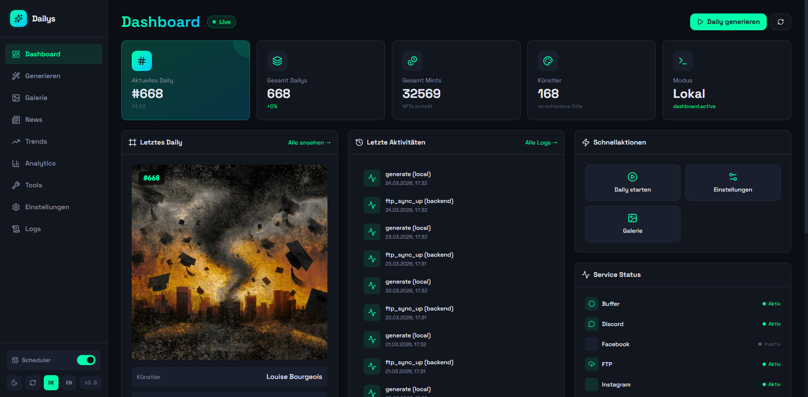Click the coins icon on Gesamt Mints card
808x397 pixels.
(412, 61)
